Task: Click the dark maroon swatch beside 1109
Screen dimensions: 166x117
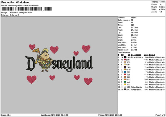Action: [125, 67]
